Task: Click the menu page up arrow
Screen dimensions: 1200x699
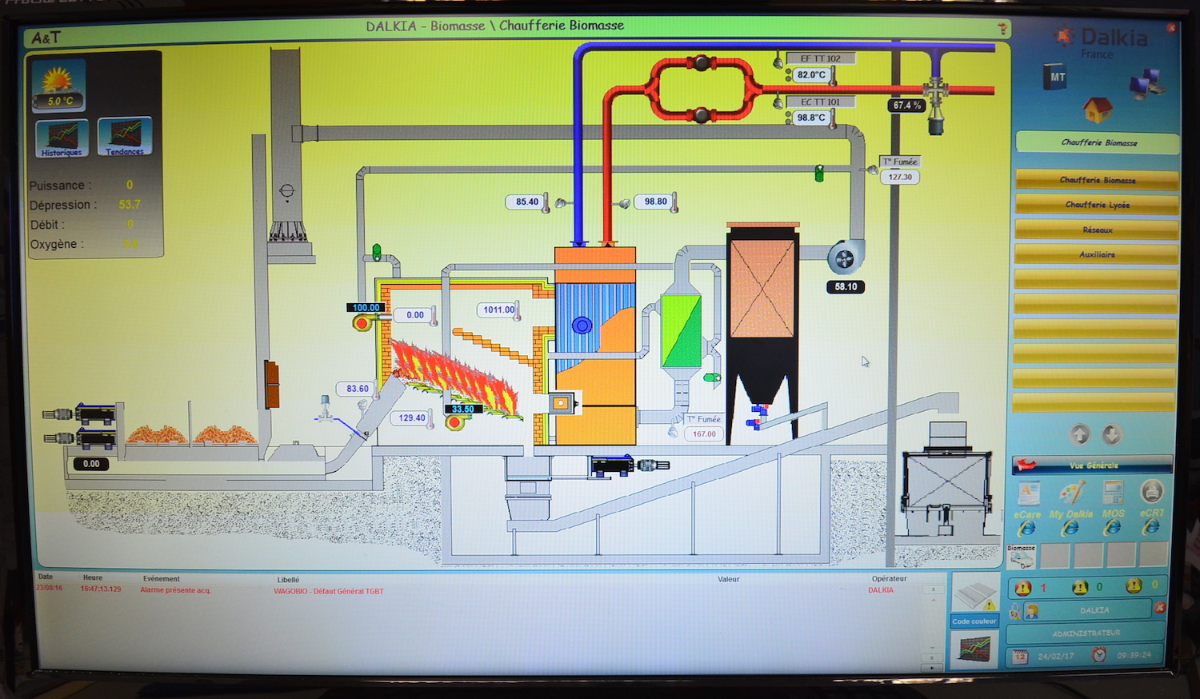Action: [1080, 434]
